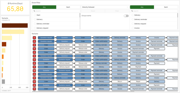This screenshot has width=180, height=93.
Task: Click the gray bottom bar in Variants chart
Action: point(3,81)
